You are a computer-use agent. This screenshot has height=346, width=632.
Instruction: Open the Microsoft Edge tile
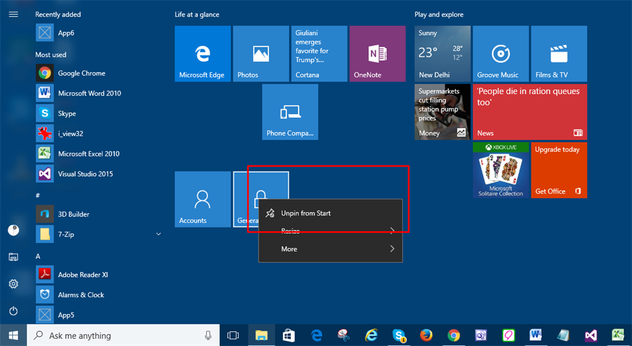coord(202,54)
